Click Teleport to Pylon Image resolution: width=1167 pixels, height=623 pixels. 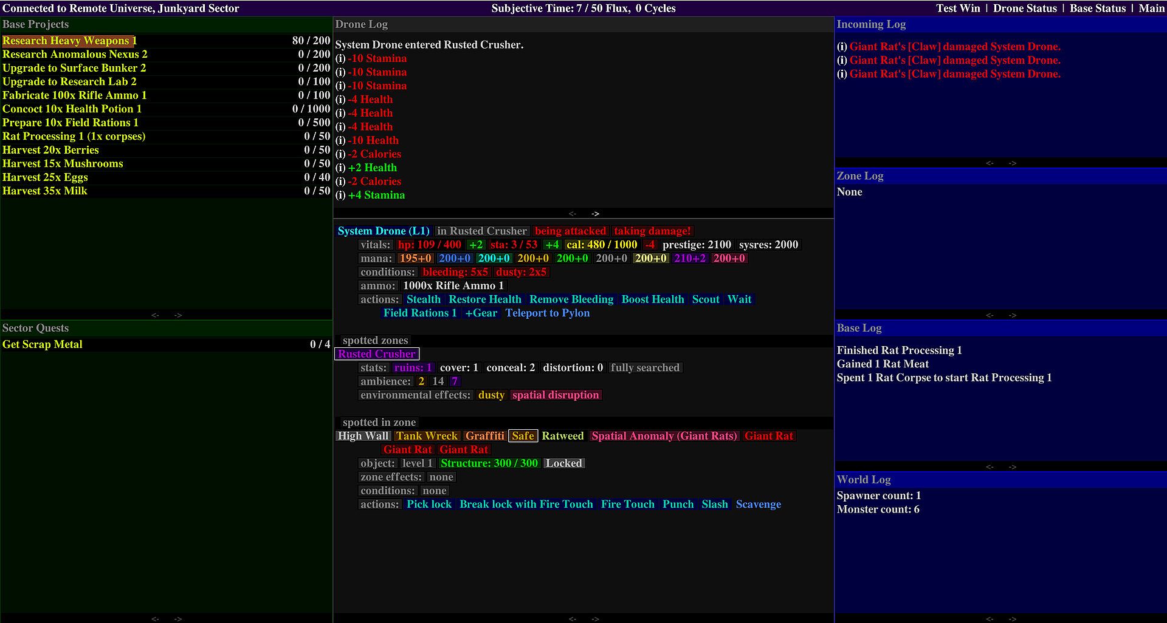[547, 313]
